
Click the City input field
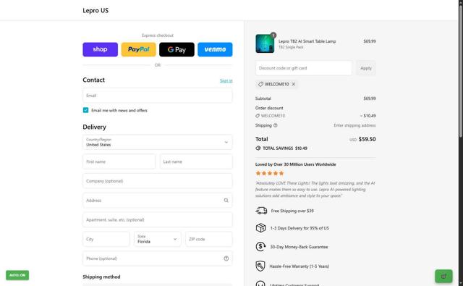point(106,239)
